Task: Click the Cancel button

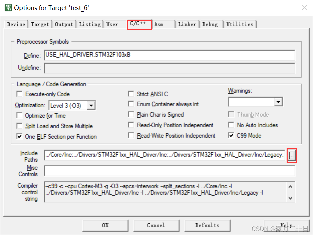Action: click(x=156, y=225)
